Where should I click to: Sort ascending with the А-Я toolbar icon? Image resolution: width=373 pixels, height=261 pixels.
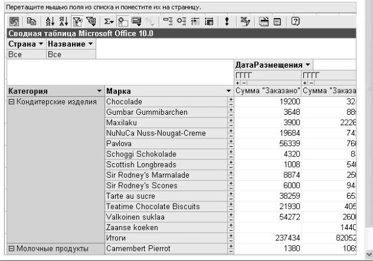[x=50, y=22]
